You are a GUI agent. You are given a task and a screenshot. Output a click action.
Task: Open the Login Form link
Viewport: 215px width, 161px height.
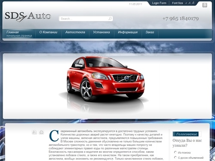[159, 3]
